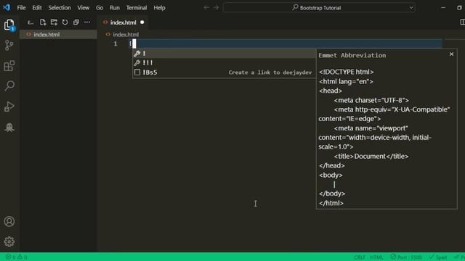Open Explorer more actions ellipsis
Viewport: 465px width, 261px height.
coord(87,22)
